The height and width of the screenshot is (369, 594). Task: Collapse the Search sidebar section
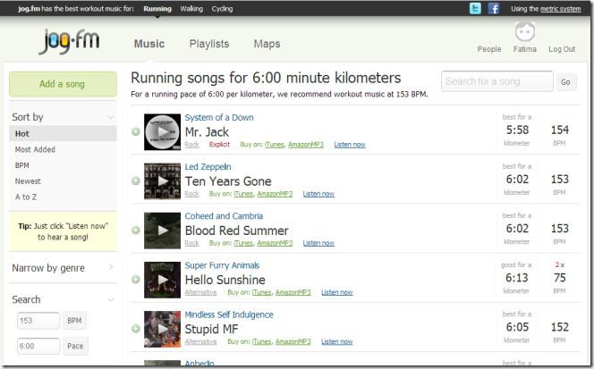click(x=111, y=300)
